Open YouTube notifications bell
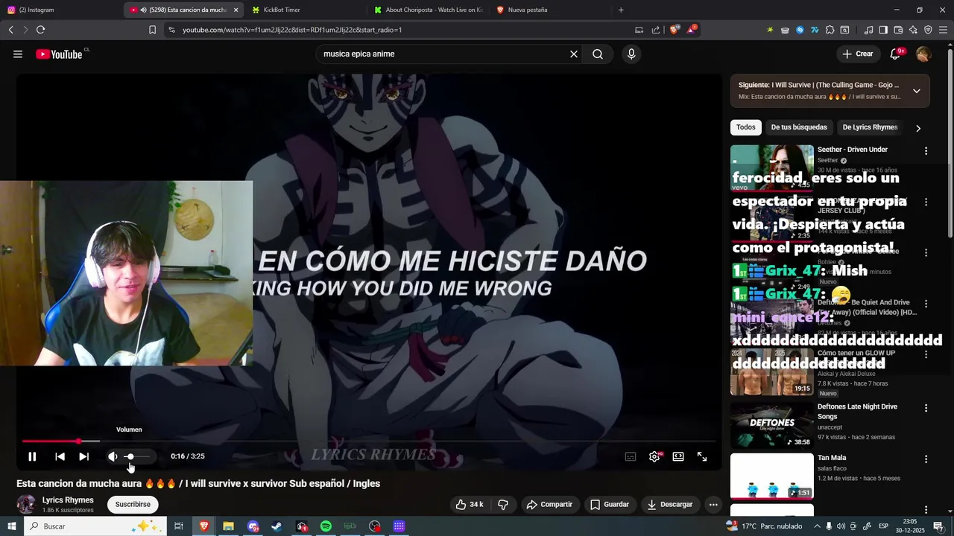Screen dimensions: 954x536 click(x=896, y=54)
